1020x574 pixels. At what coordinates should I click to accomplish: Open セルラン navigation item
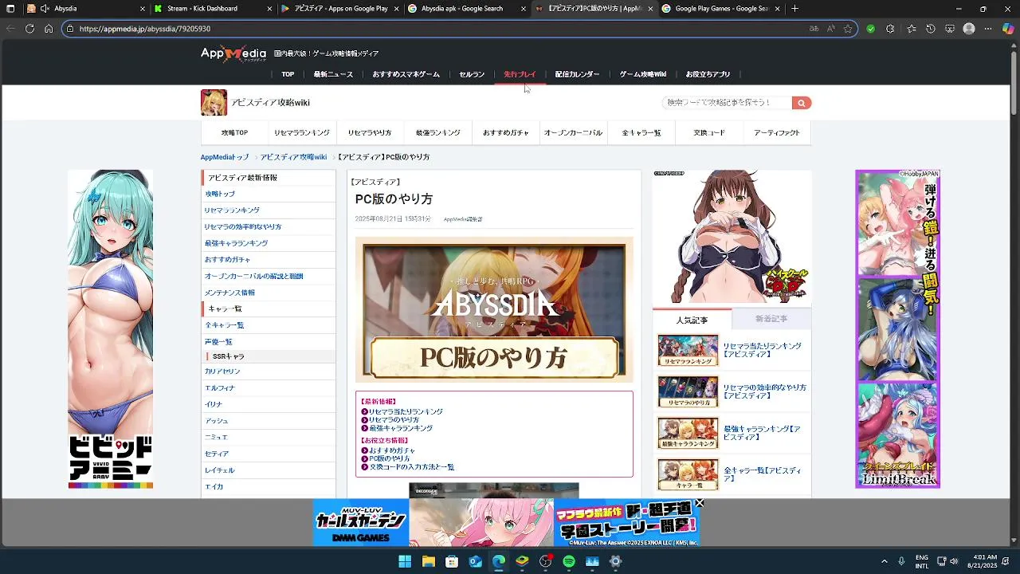(472, 74)
